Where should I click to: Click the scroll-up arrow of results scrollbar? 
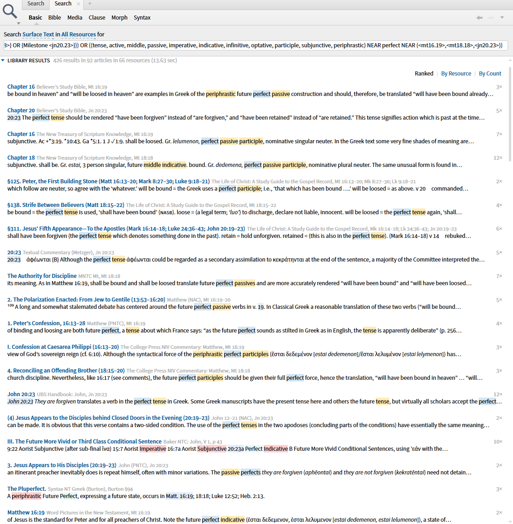[x=510, y=60]
